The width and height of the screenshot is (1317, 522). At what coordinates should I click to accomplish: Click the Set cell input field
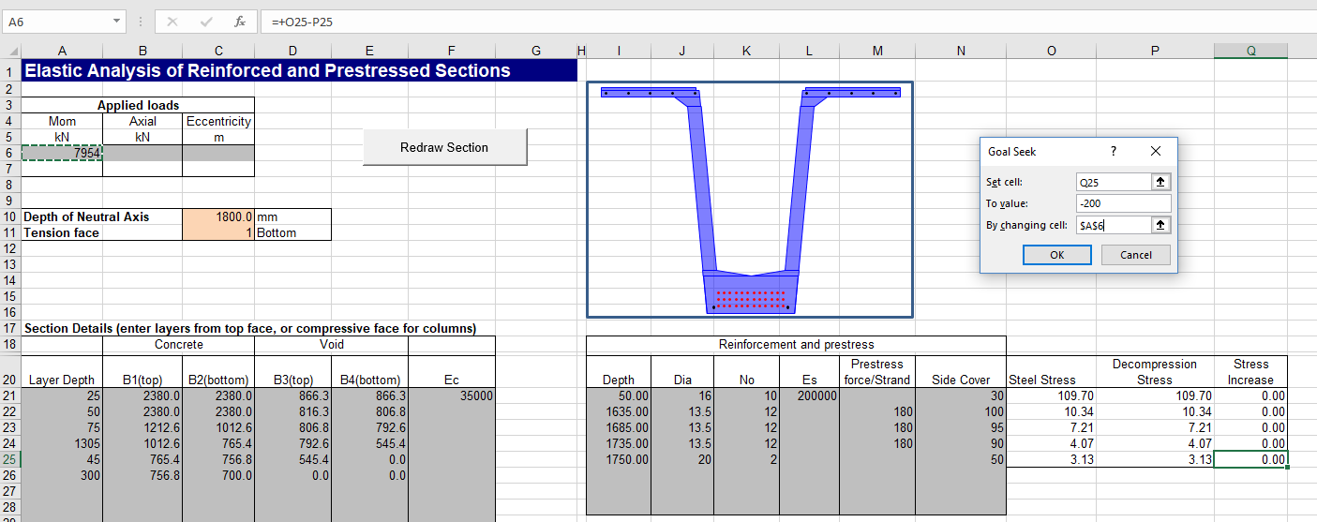point(1113,183)
